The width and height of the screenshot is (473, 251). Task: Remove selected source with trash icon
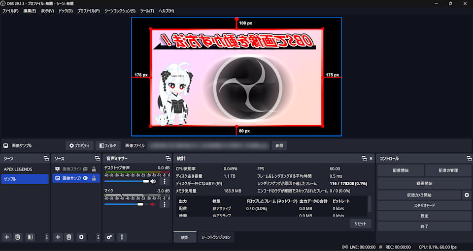point(69,237)
